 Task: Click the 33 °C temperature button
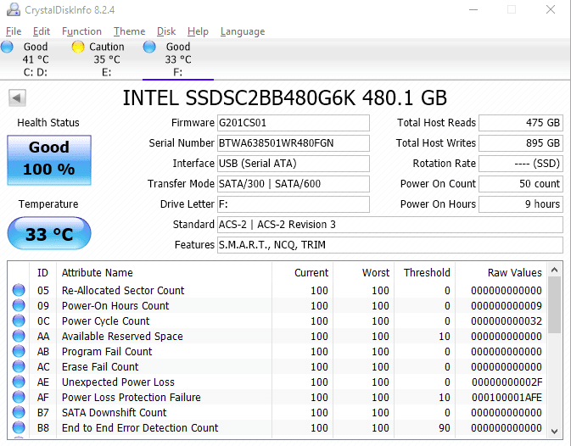click(48, 234)
